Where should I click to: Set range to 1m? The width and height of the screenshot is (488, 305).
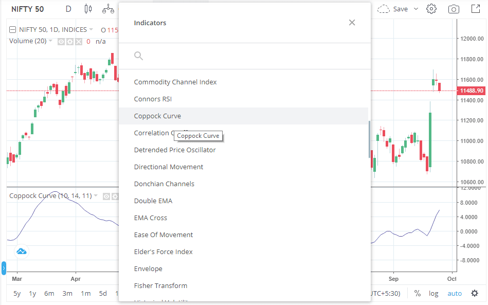(x=85, y=294)
